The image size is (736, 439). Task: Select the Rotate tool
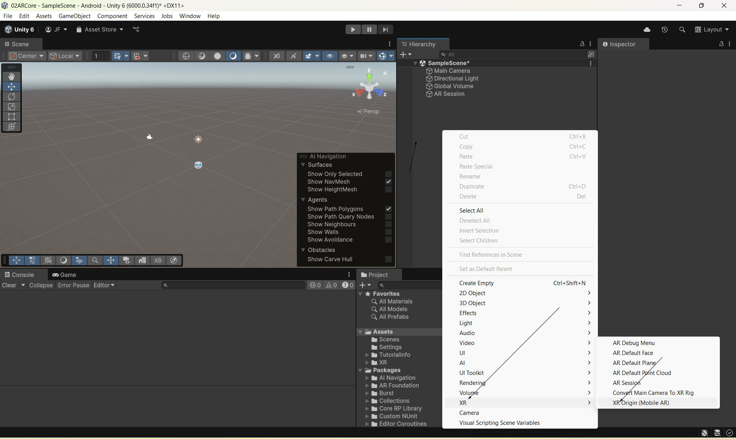pos(12,97)
